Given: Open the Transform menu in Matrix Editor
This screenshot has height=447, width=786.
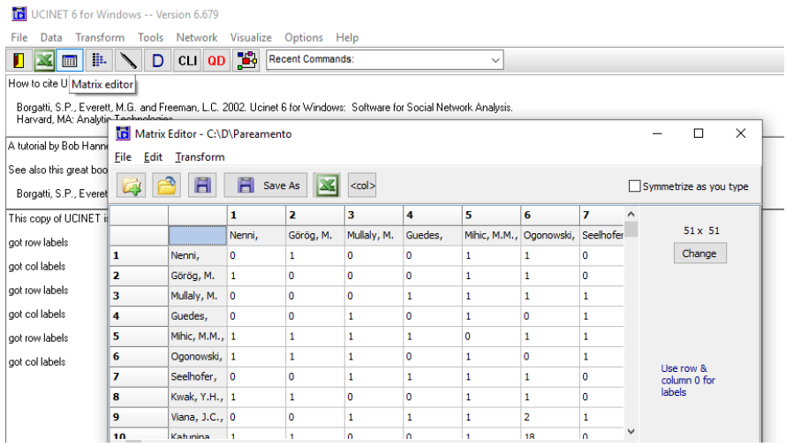Looking at the screenshot, I should click(200, 157).
